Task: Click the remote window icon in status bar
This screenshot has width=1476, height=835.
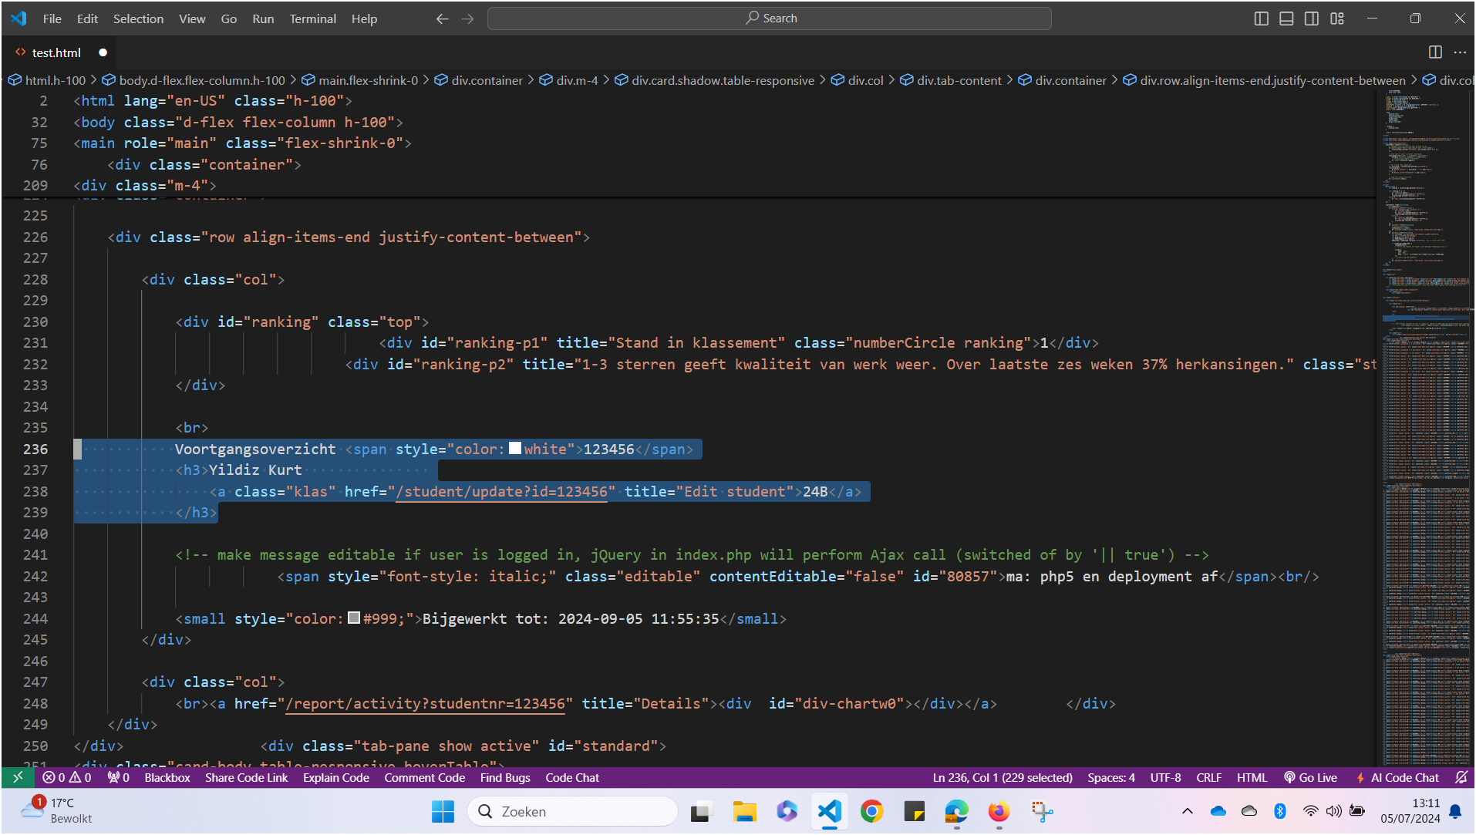Action: 18,777
